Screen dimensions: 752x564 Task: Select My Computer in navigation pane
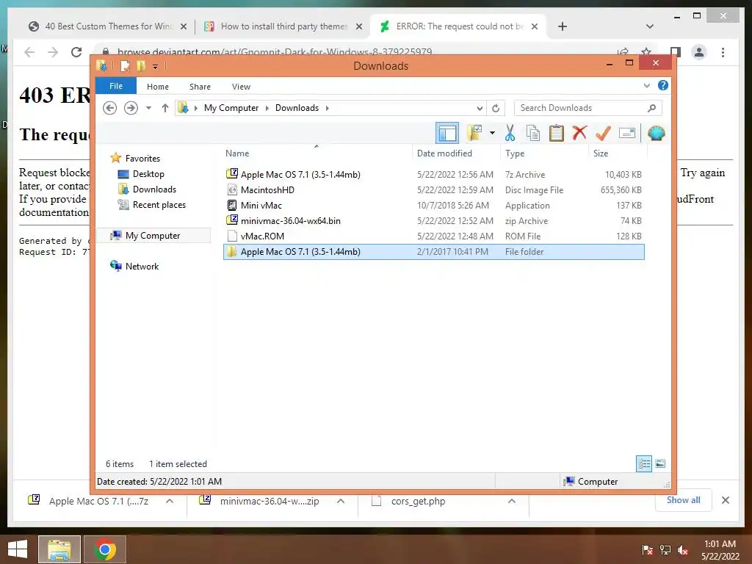[153, 236]
